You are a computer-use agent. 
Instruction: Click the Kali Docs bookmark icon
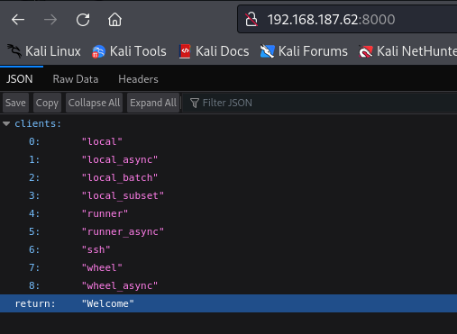pos(185,51)
